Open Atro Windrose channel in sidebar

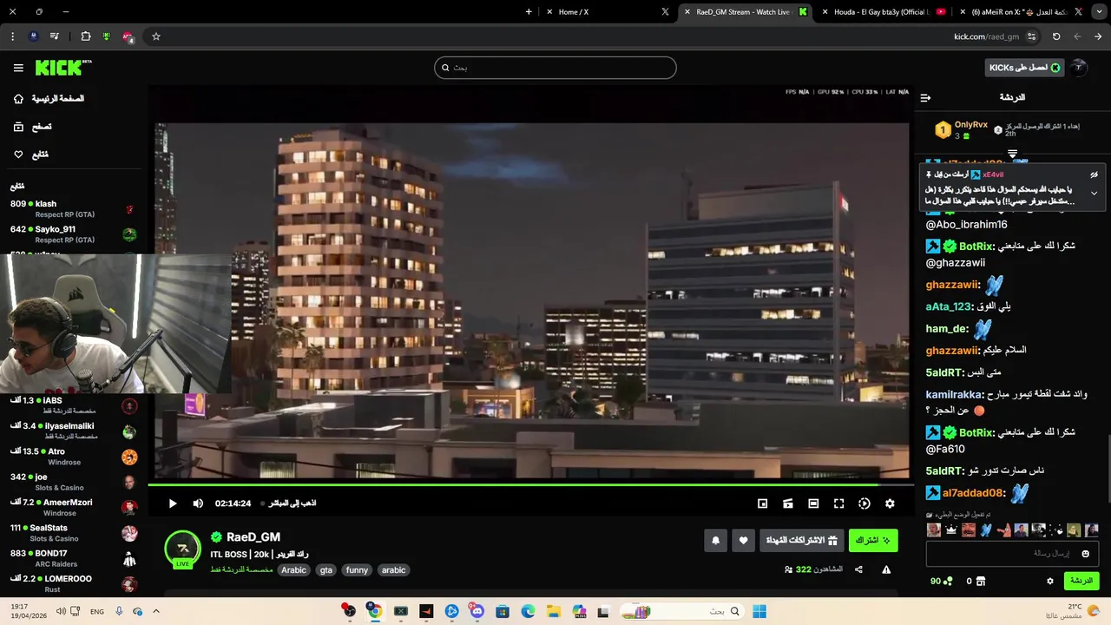(x=73, y=457)
